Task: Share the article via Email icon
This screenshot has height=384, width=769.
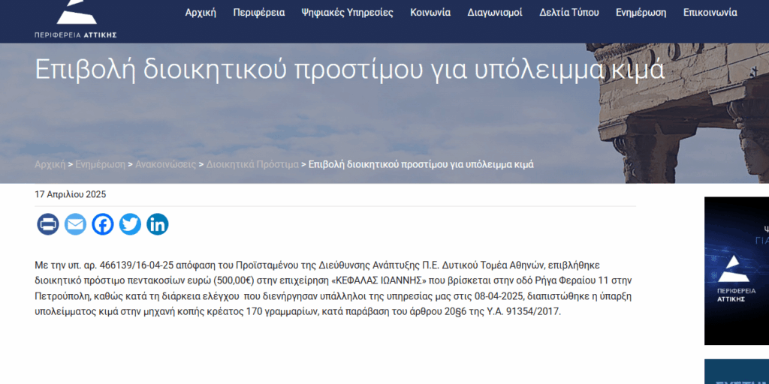Action: 76,224
